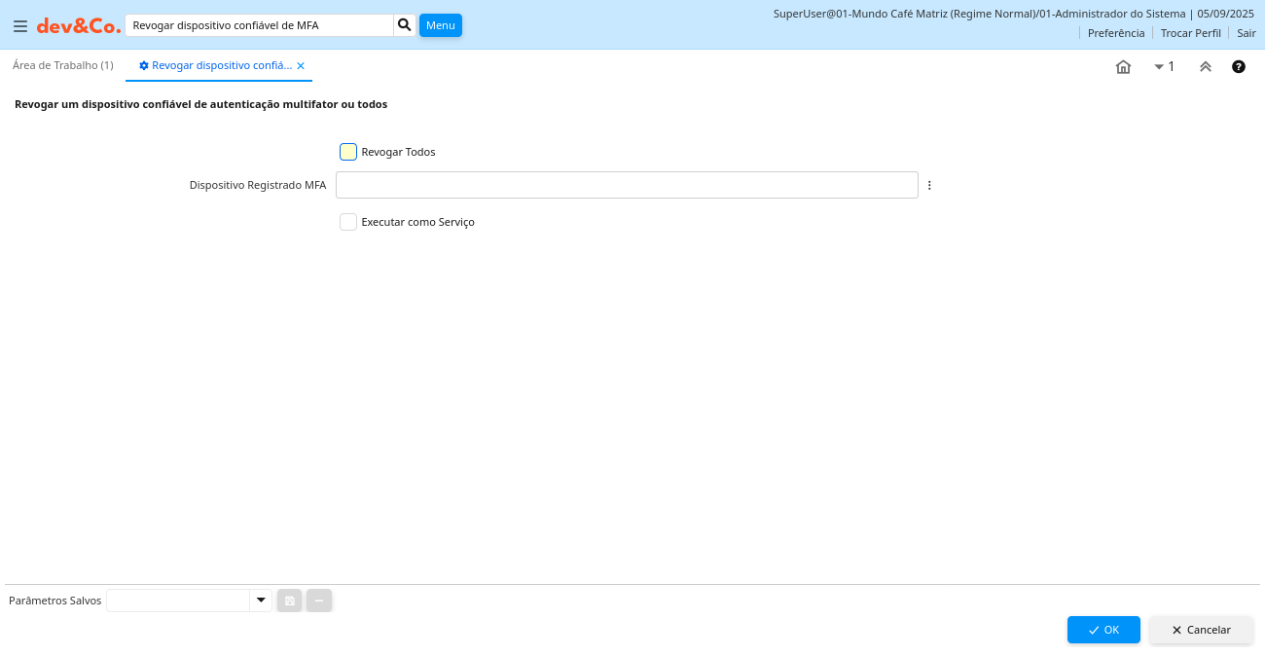Switch to Área de Trabalho tab
Viewport: 1265px width, 656px height.
[63, 65]
